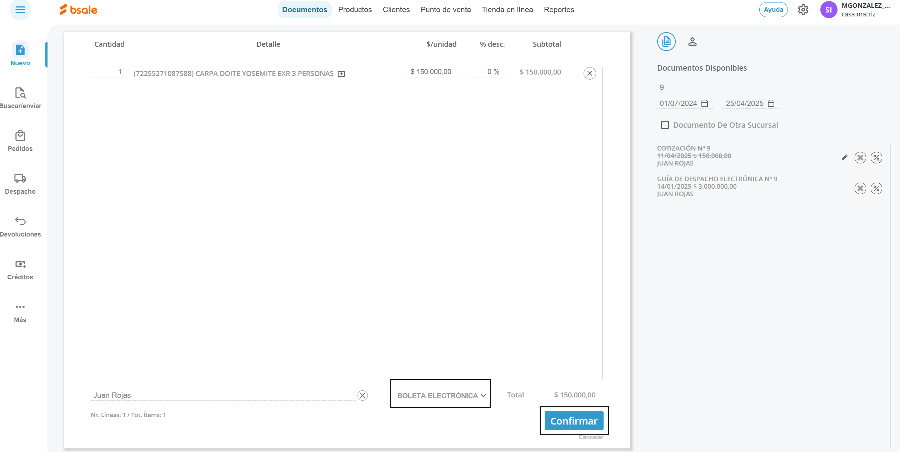Open Devoluciones section
The height and width of the screenshot is (452, 900).
pos(20,221)
